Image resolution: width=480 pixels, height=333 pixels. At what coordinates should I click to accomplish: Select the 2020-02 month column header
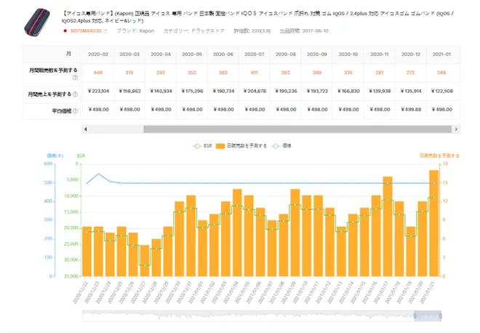coord(97,54)
